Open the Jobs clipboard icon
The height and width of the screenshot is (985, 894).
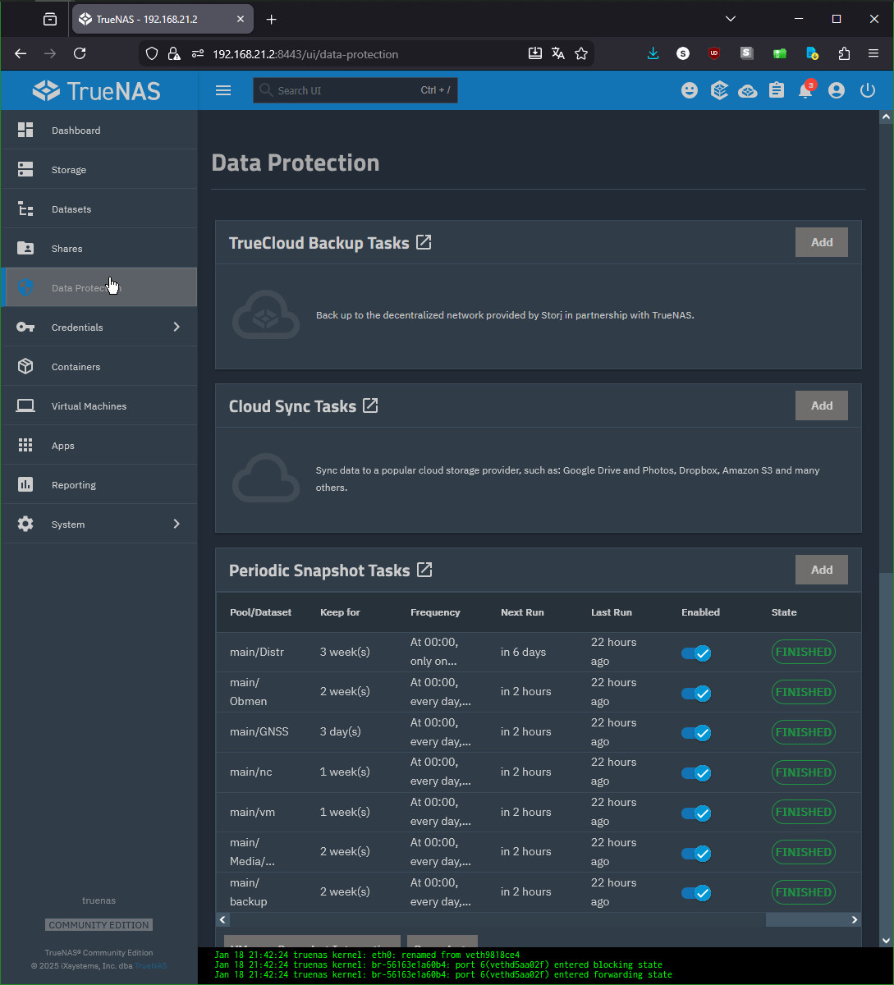click(x=777, y=91)
